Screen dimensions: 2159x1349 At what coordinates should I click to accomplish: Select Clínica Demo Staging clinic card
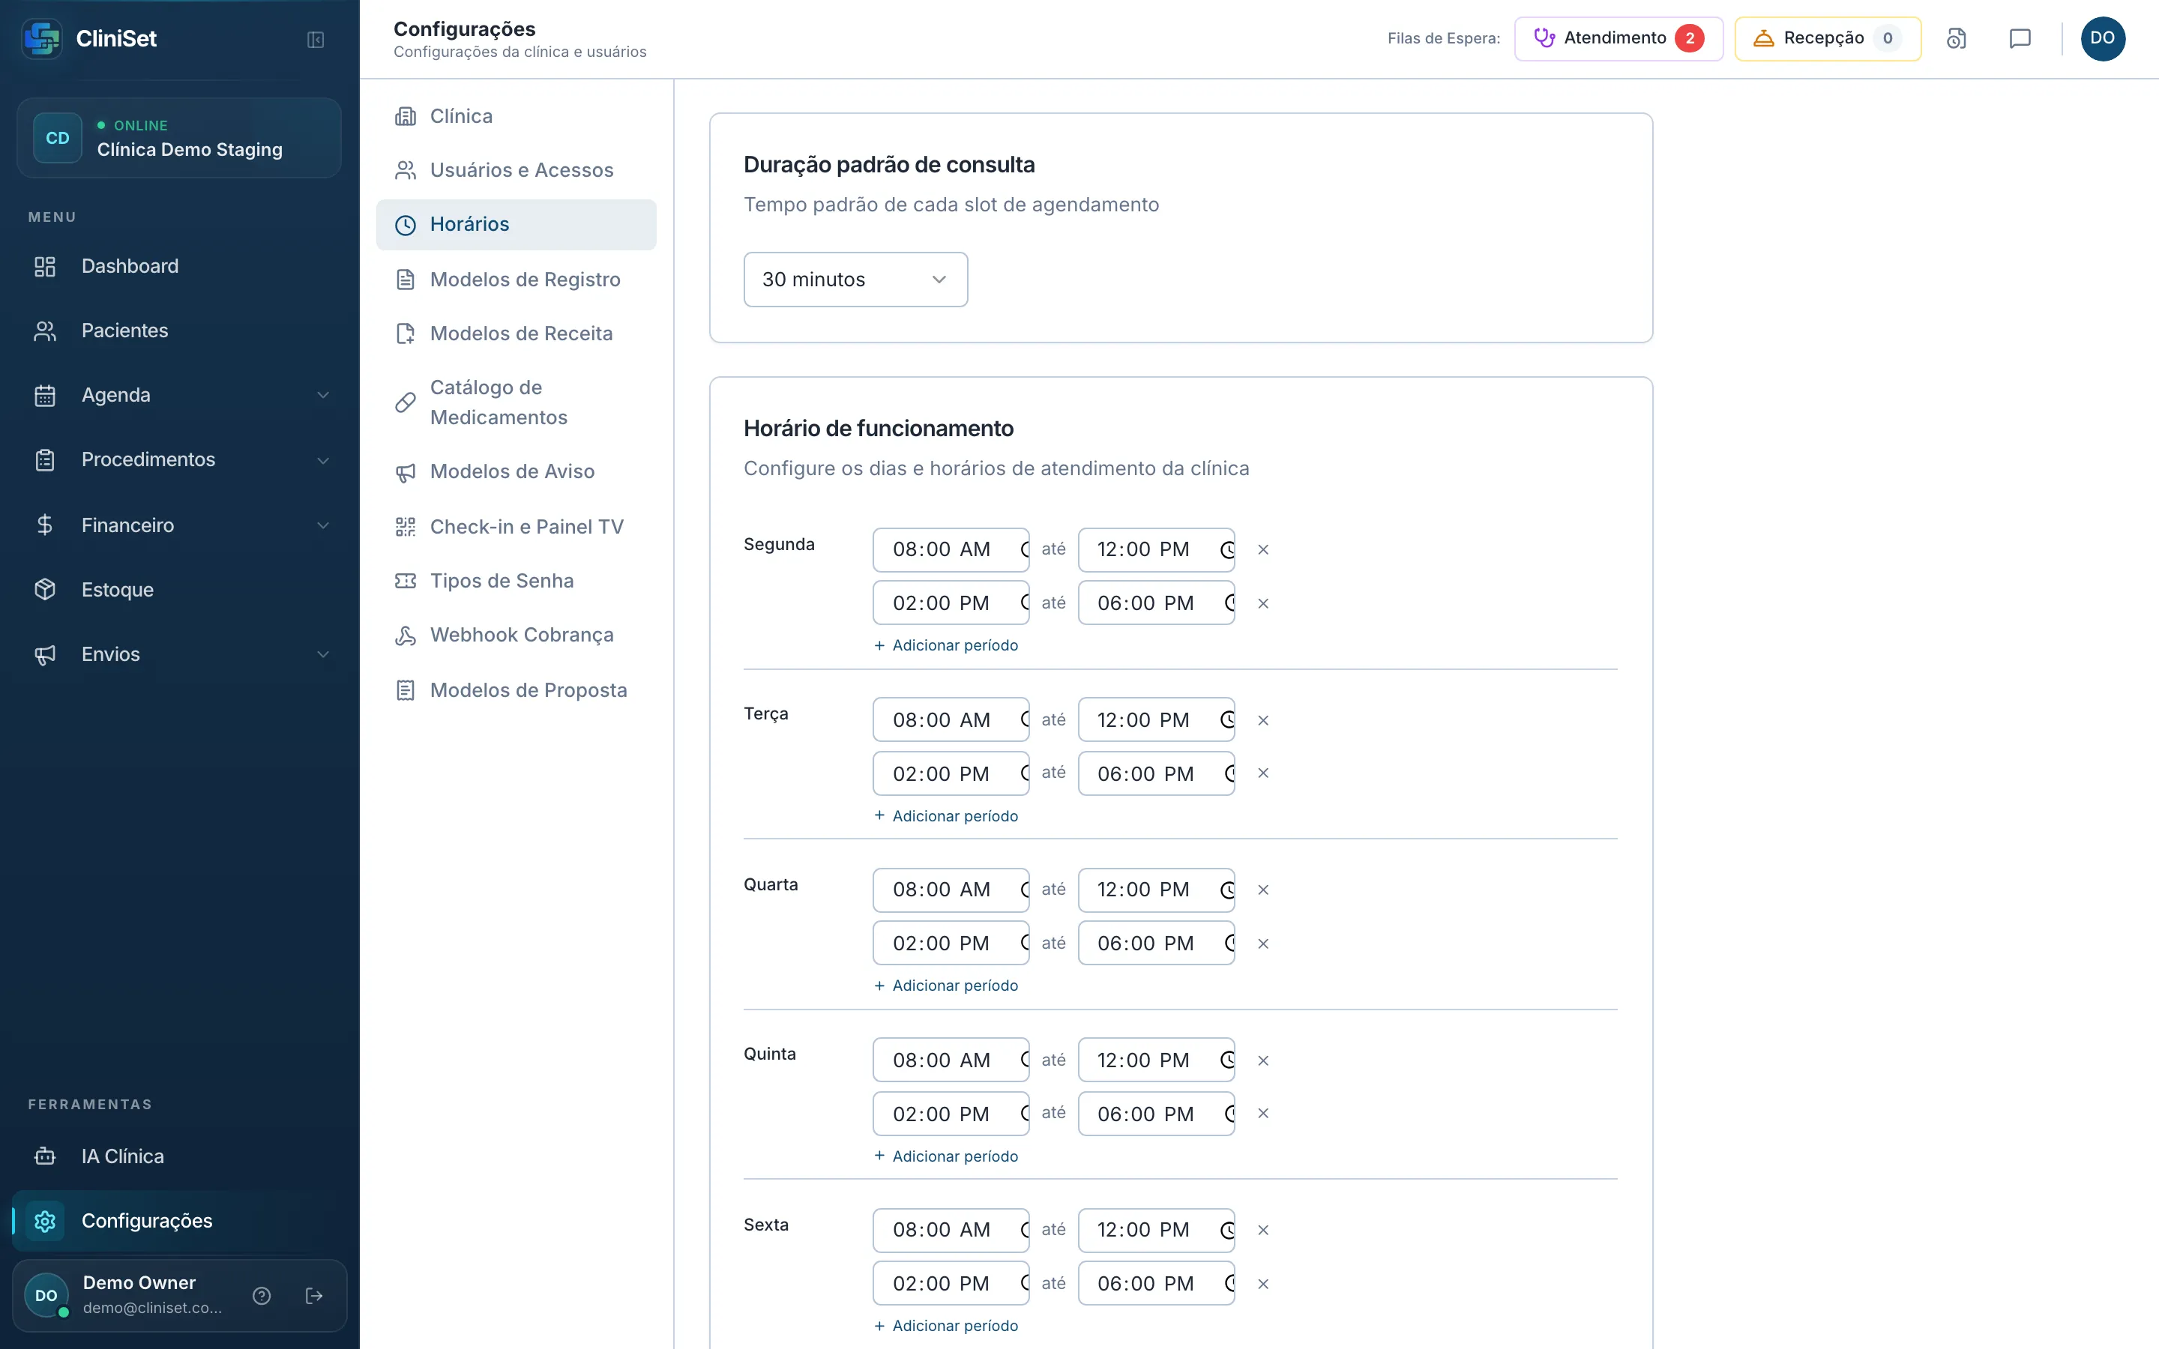click(x=179, y=139)
